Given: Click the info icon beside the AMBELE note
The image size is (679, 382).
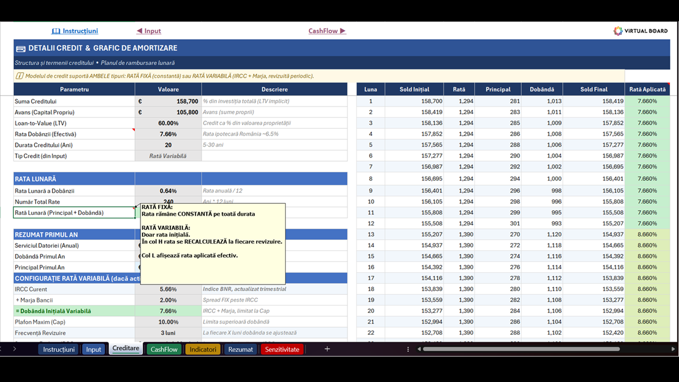Looking at the screenshot, I should pos(20,76).
